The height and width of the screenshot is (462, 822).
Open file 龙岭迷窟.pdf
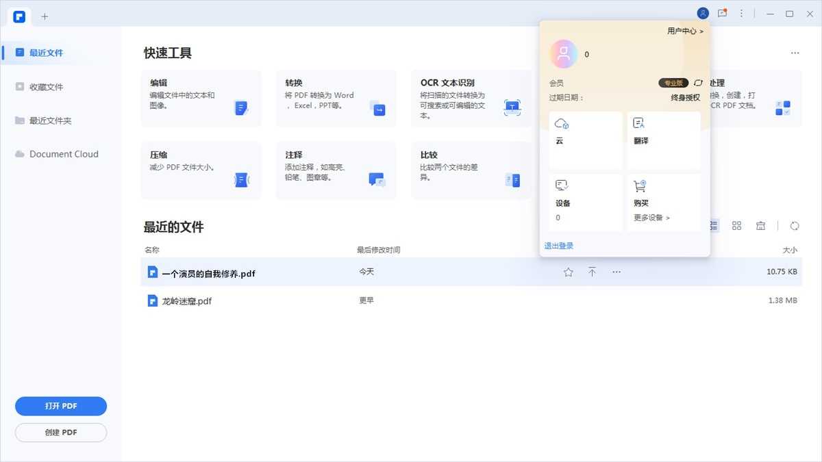[x=187, y=300]
